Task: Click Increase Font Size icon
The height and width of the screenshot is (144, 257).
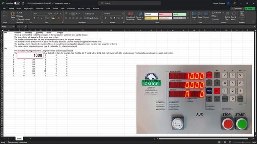Action: point(57,14)
